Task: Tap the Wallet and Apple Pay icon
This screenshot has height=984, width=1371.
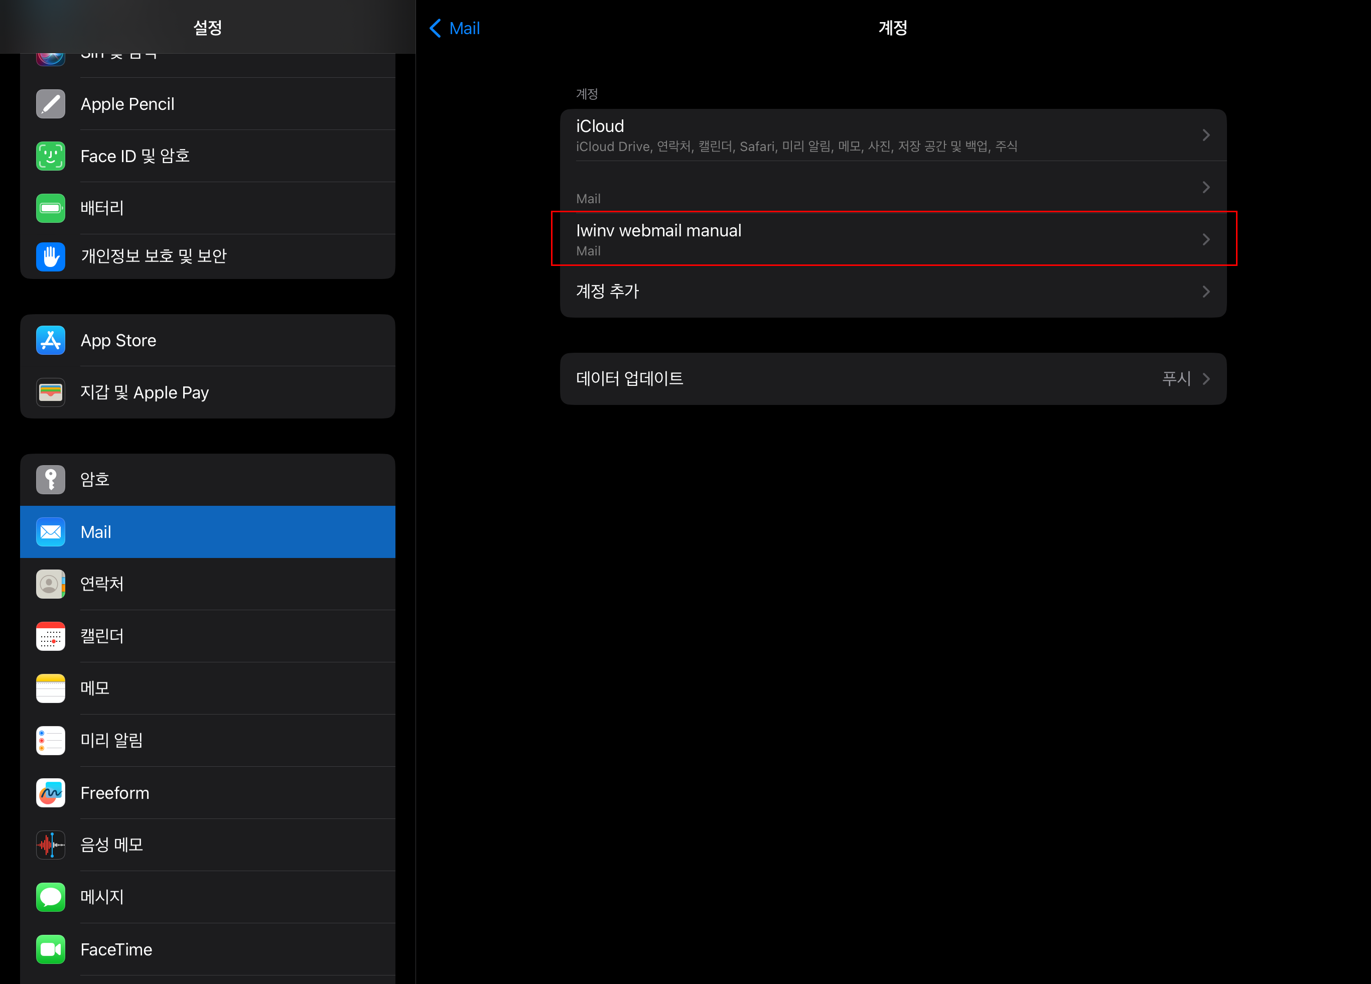Action: [x=51, y=392]
